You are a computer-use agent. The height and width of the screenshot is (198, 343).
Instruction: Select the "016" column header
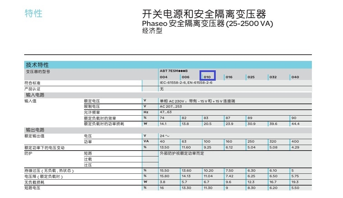[x=229, y=77]
